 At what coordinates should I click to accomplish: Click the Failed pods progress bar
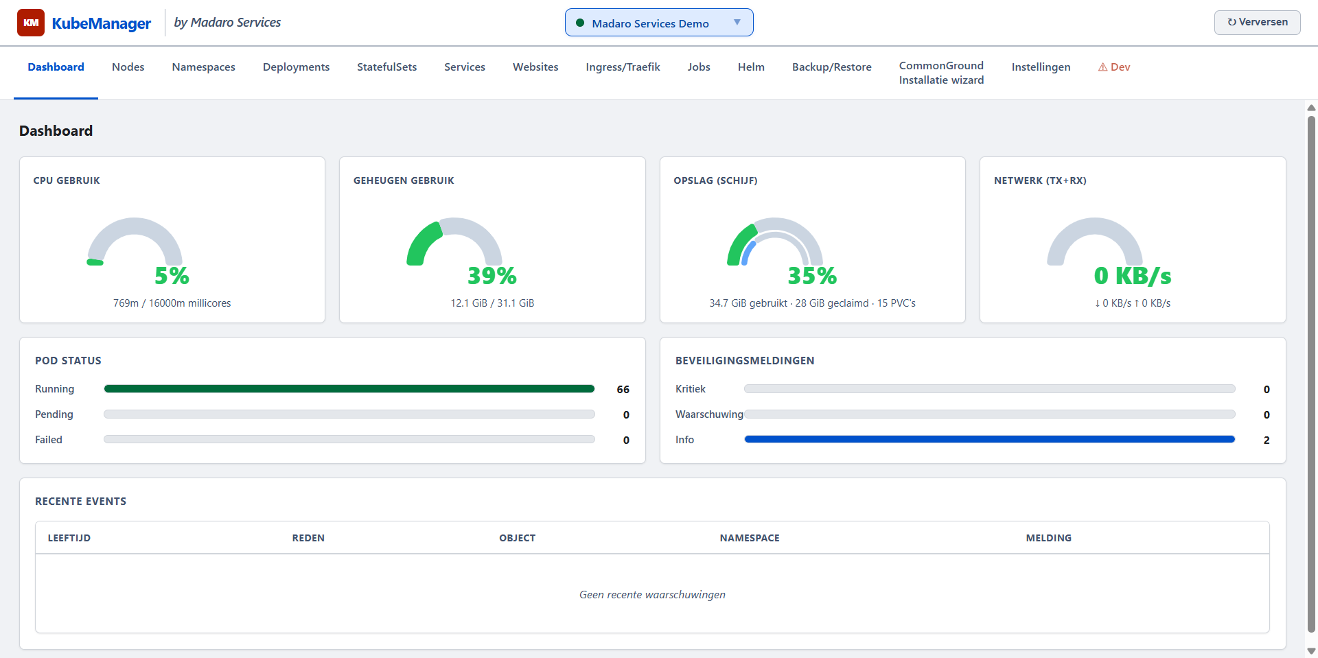click(x=349, y=440)
